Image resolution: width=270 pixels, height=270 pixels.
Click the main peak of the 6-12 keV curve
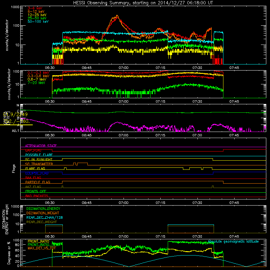(117, 16)
